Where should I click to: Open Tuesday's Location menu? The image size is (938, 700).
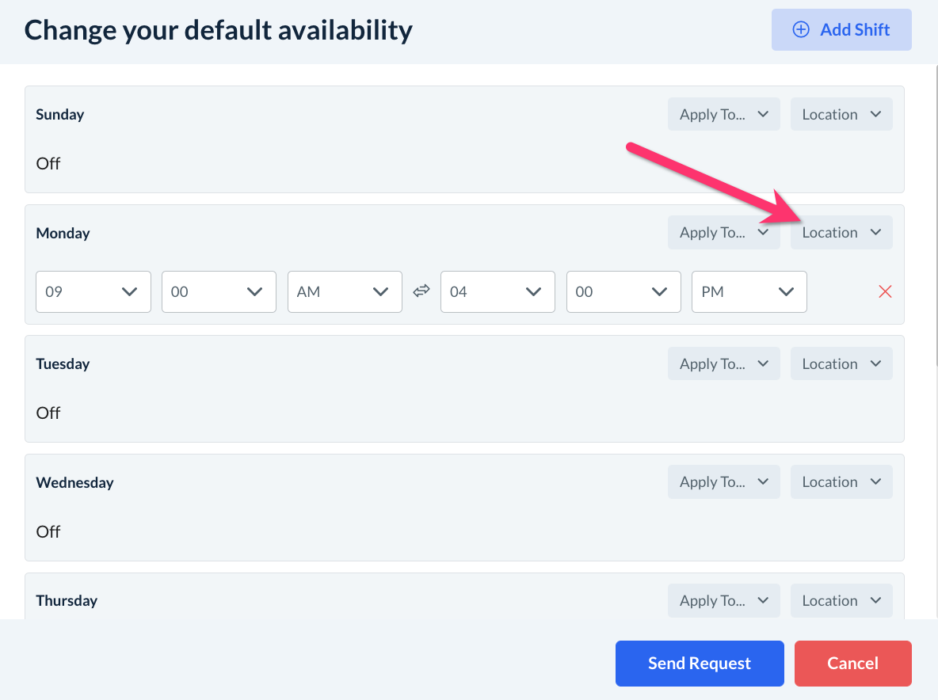click(x=841, y=363)
